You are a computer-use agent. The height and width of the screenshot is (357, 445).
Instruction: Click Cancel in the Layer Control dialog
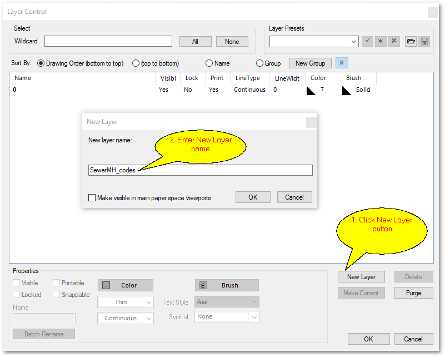(x=413, y=339)
